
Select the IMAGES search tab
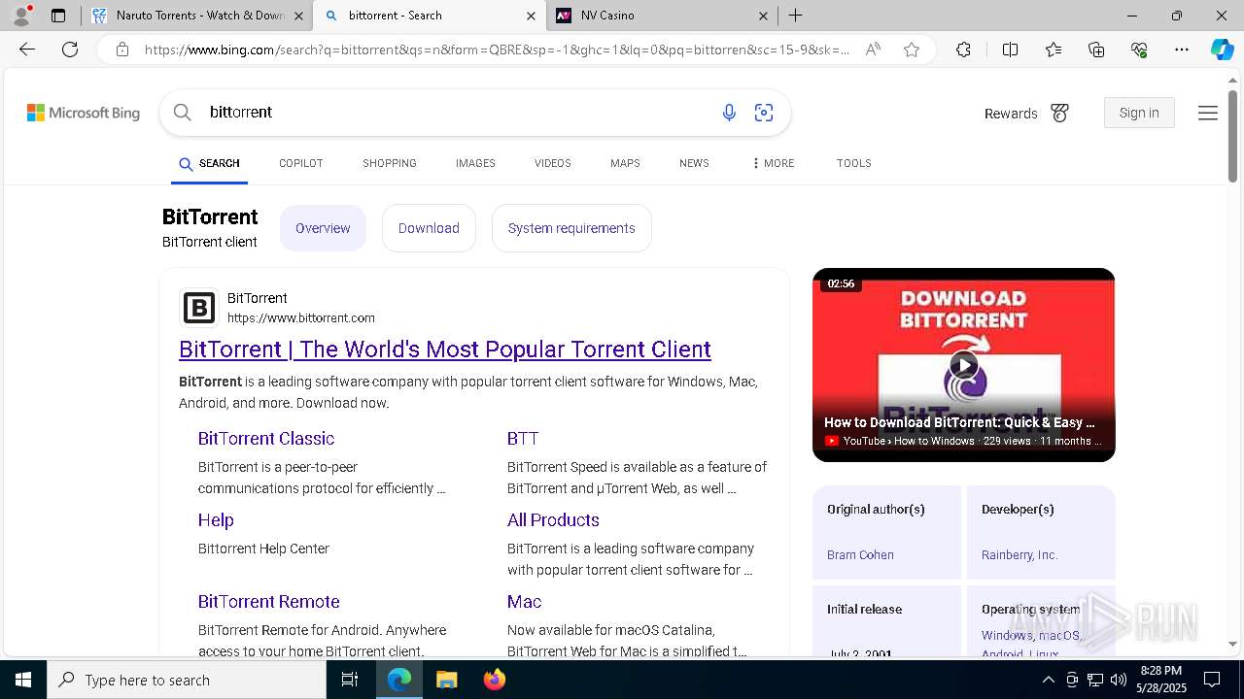[x=475, y=163]
